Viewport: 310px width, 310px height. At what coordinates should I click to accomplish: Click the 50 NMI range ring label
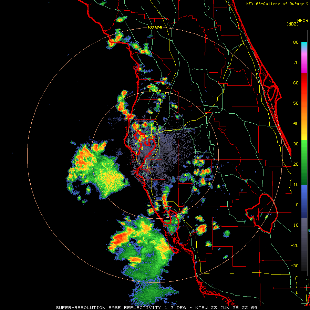[x=155, y=91]
